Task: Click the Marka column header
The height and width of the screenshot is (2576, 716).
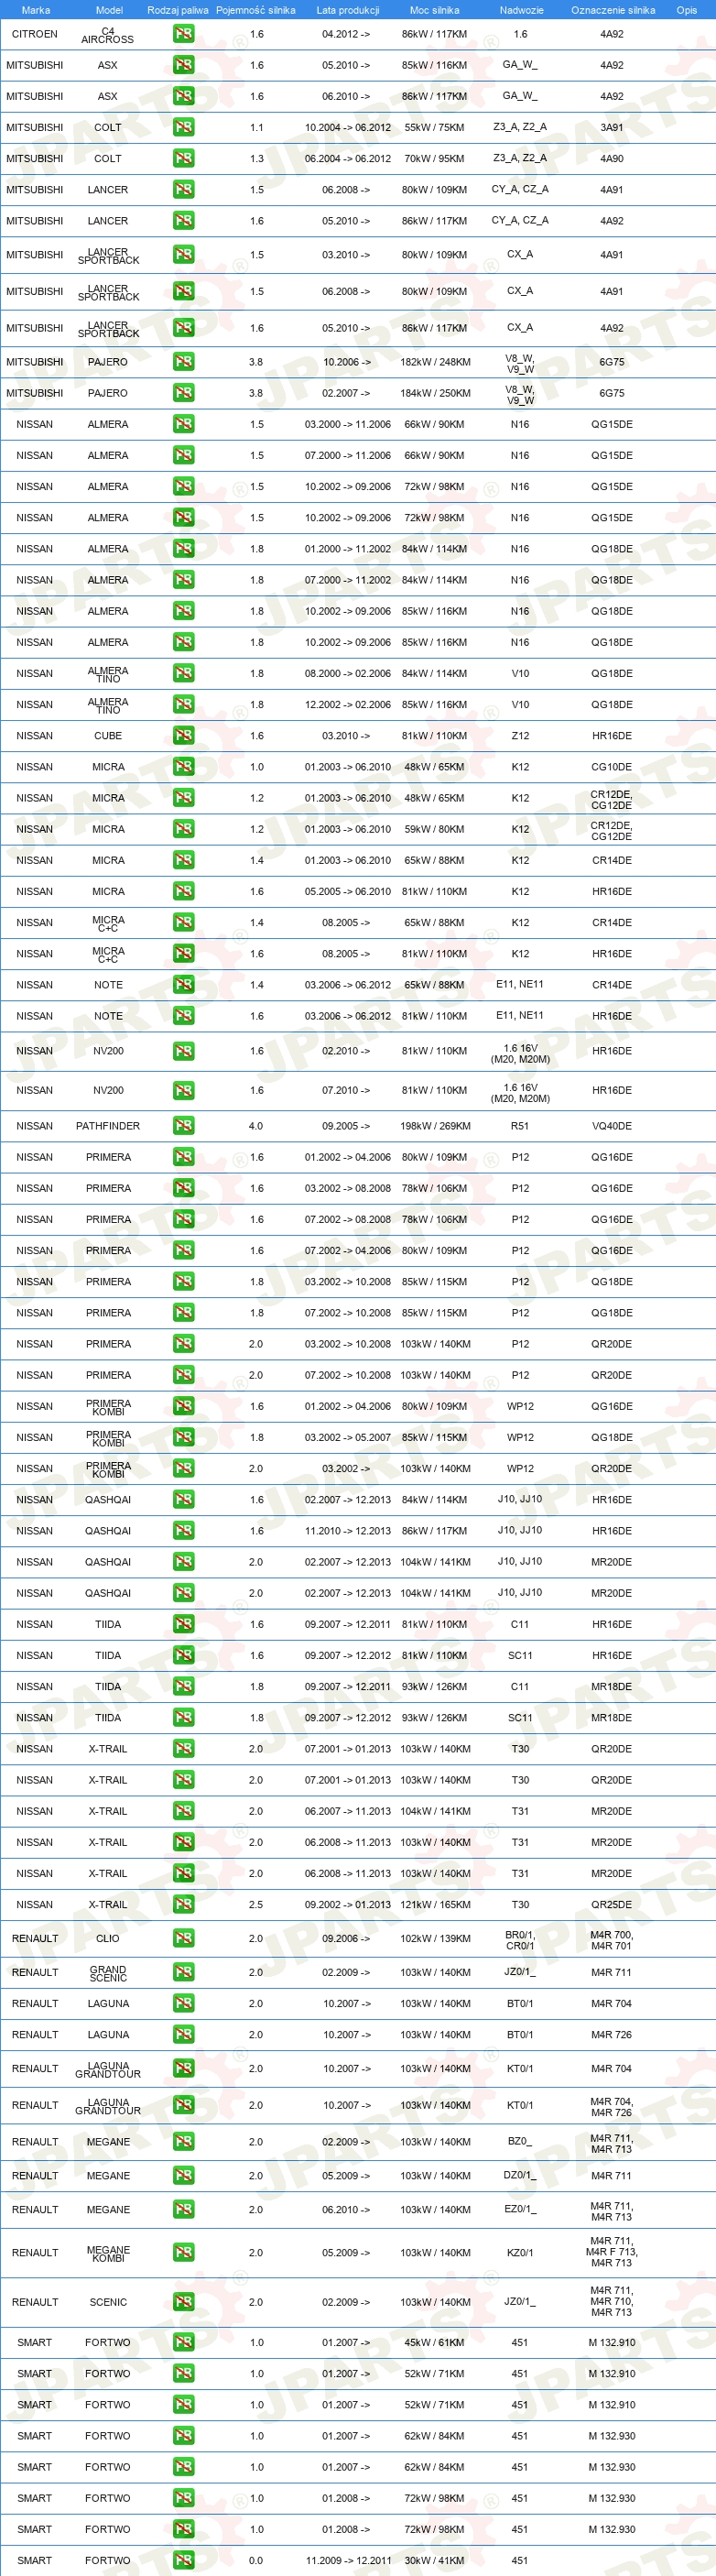Action: 35,10
